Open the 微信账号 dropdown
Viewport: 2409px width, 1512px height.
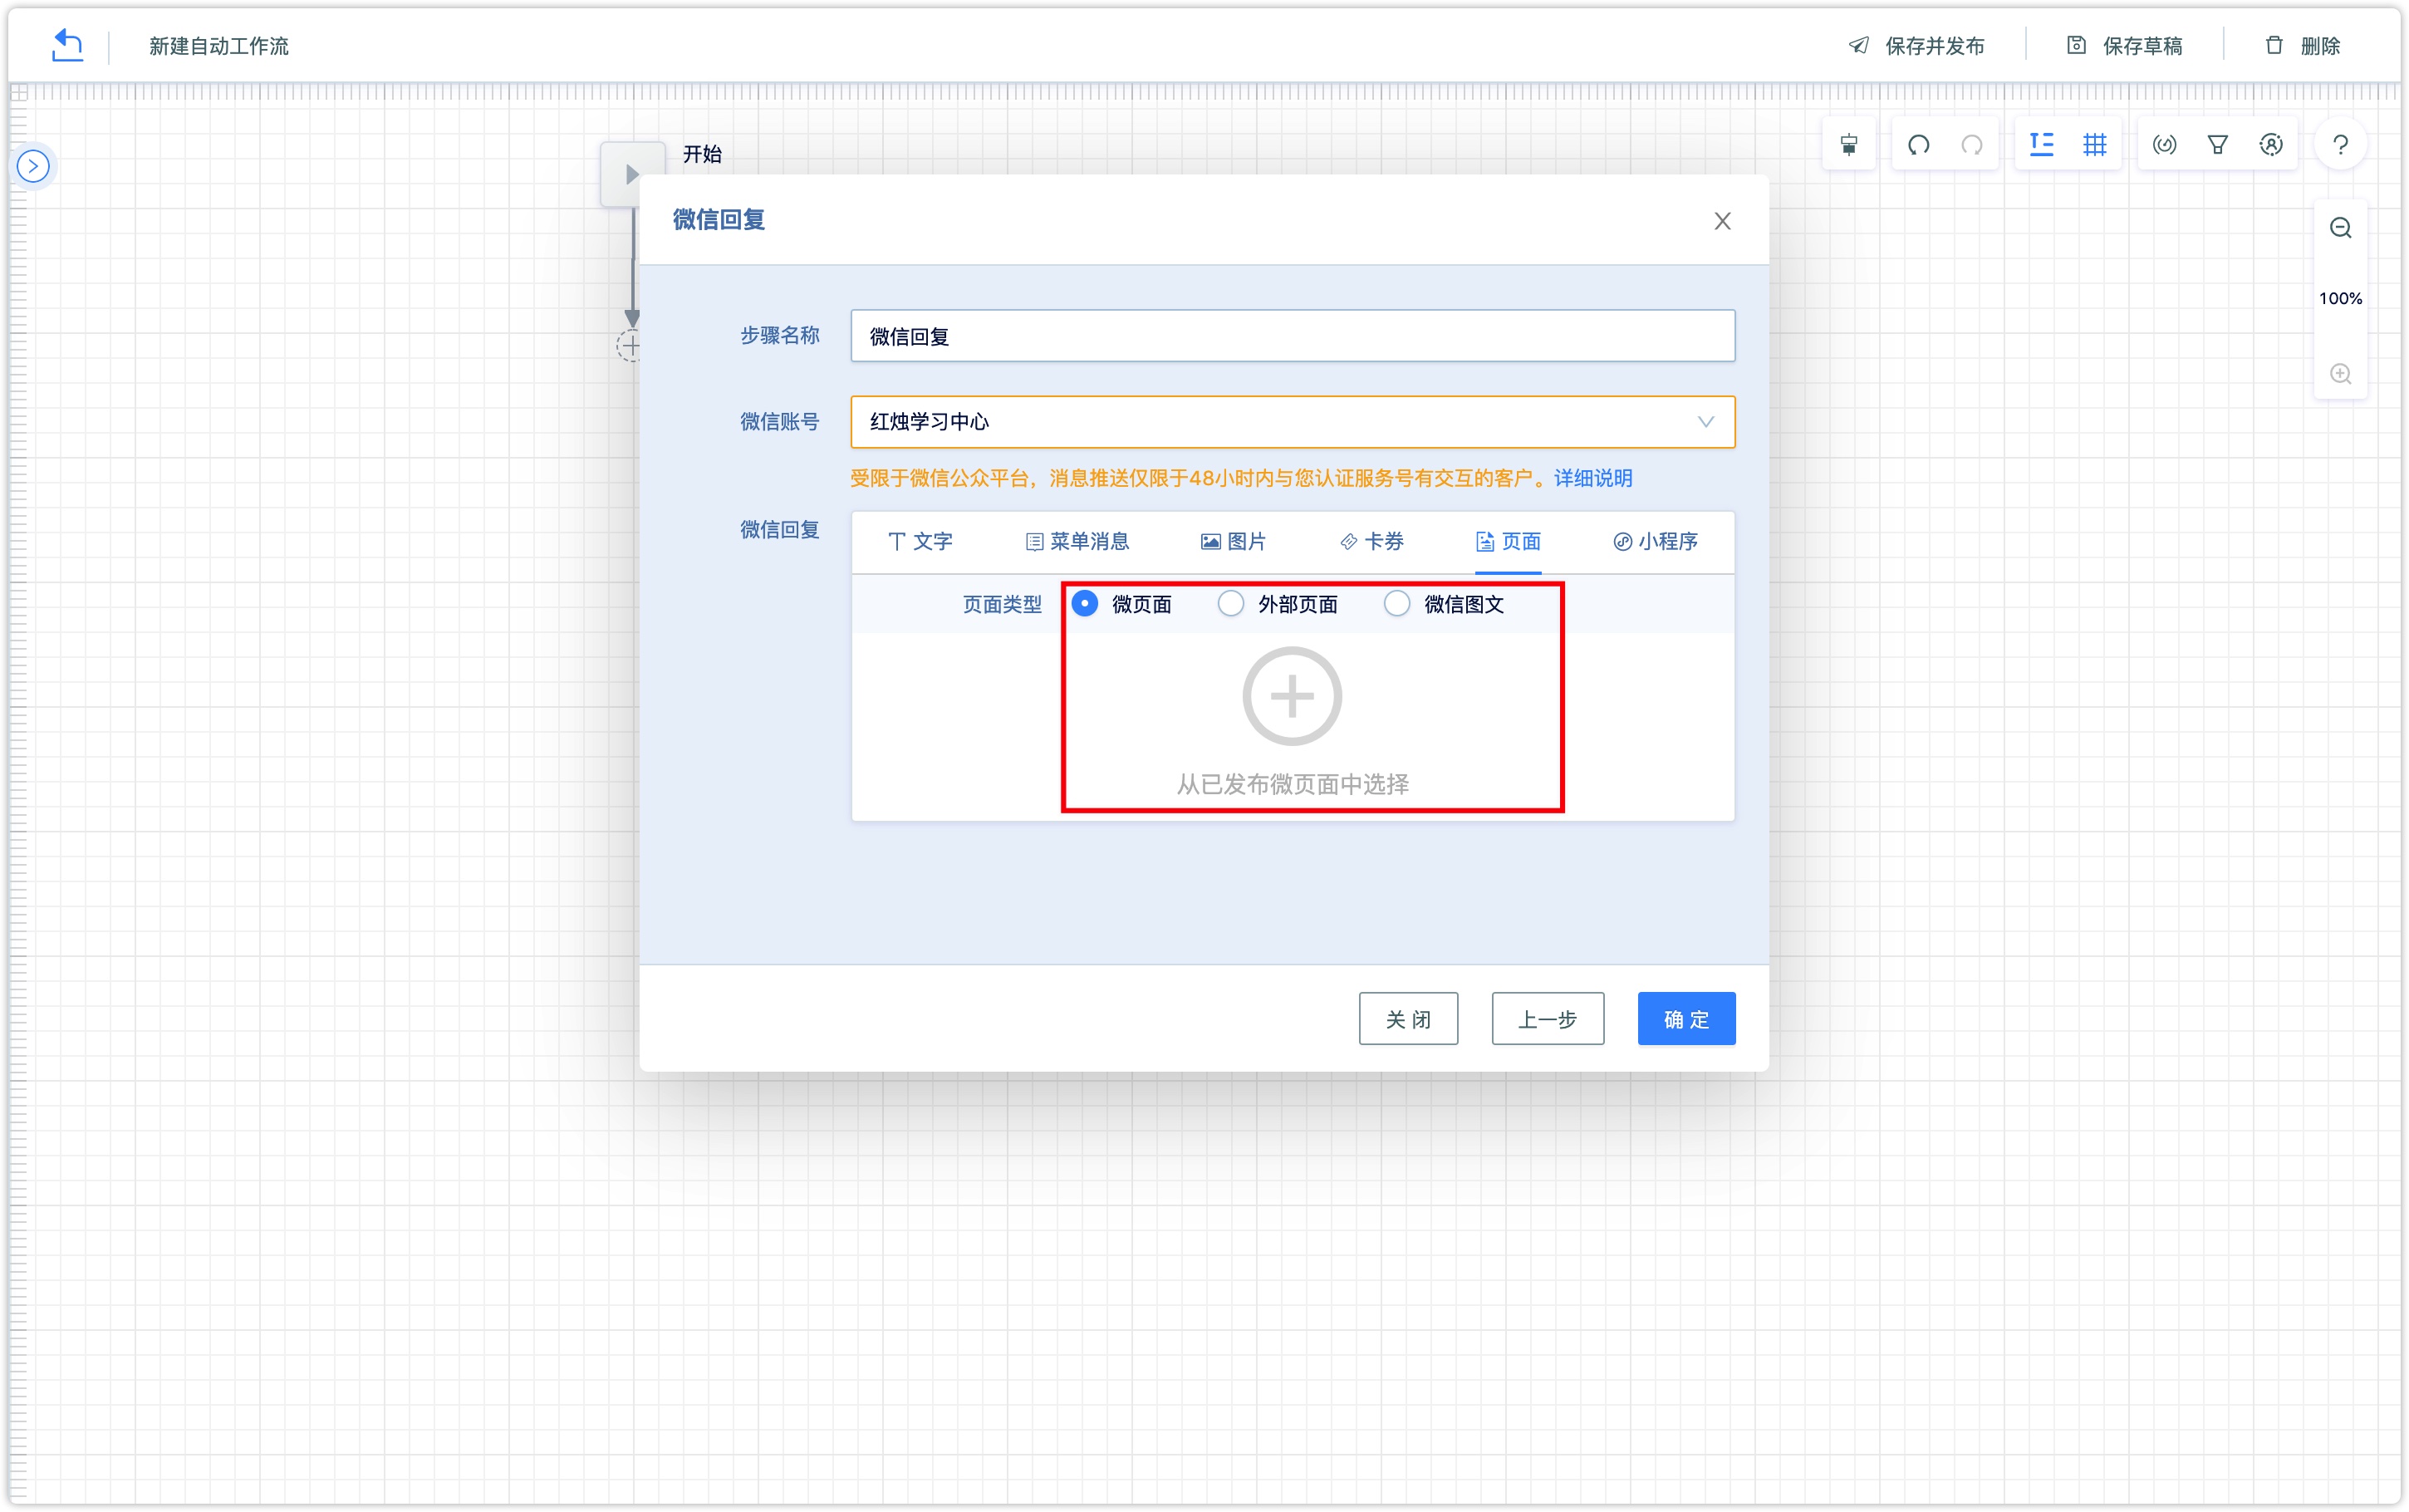pos(1292,422)
